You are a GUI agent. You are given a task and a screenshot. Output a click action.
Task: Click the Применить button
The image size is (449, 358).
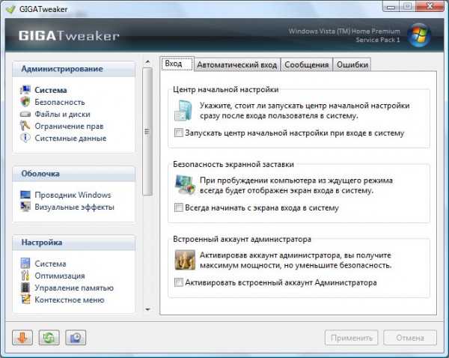click(x=352, y=338)
